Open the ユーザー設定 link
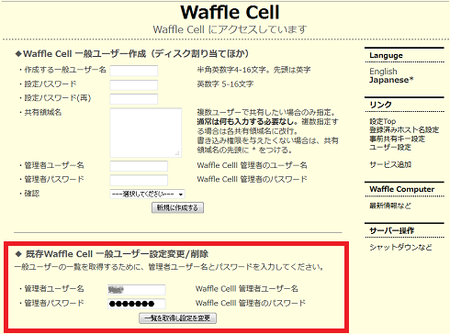The height and width of the screenshot is (334, 450). 390,147
